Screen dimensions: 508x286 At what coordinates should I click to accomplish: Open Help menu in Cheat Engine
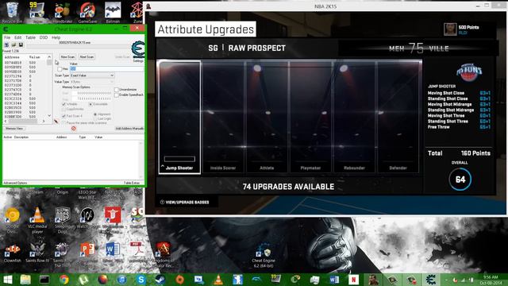pos(56,37)
